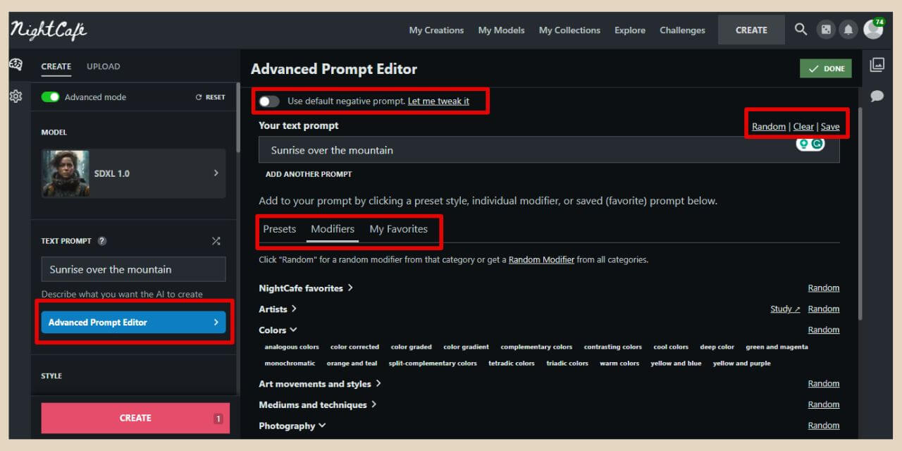
Task: Open the user profile avatar
Action: click(x=873, y=29)
